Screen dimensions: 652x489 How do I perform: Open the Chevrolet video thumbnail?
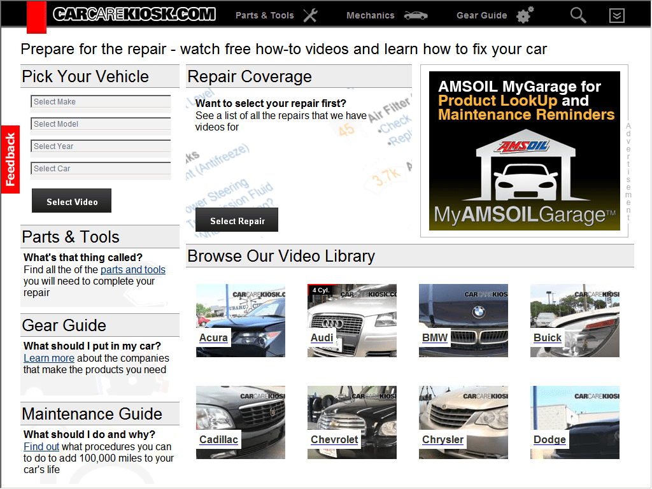coord(352,423)
